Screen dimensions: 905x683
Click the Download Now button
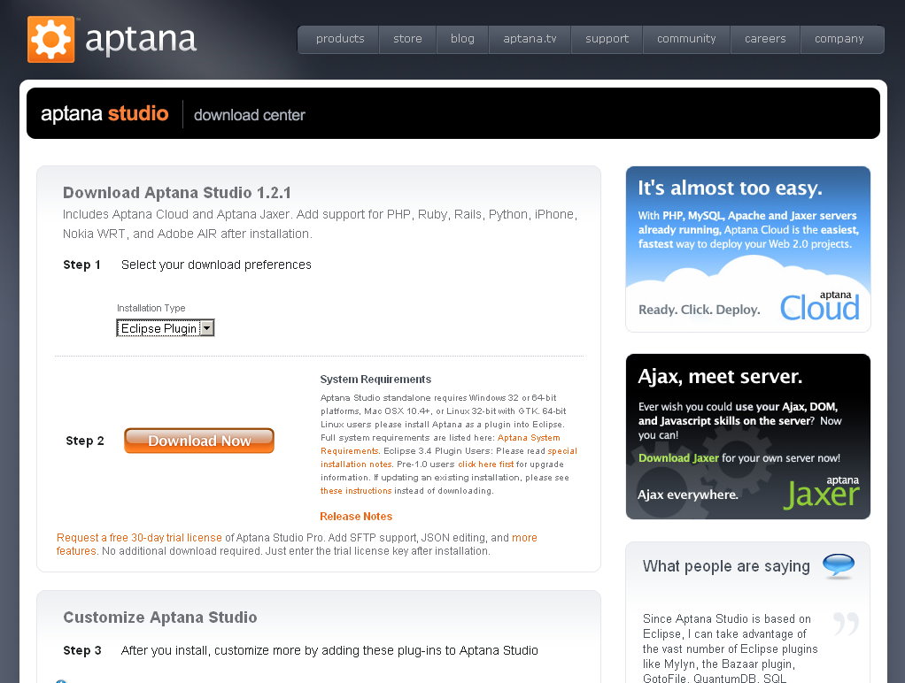click(199, 441)
